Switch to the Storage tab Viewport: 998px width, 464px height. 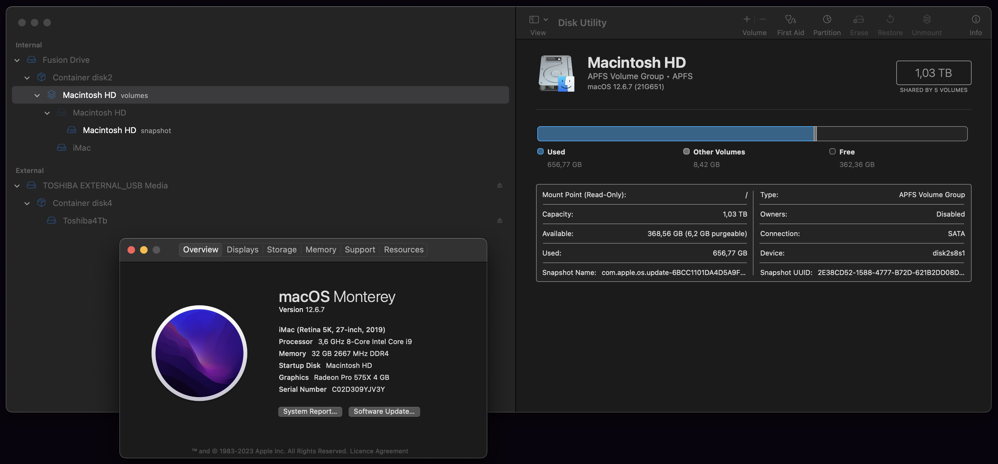tap(282, 250)
